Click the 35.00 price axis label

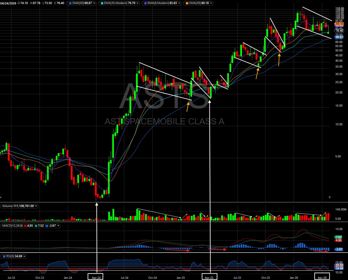[x=339, y=66]
